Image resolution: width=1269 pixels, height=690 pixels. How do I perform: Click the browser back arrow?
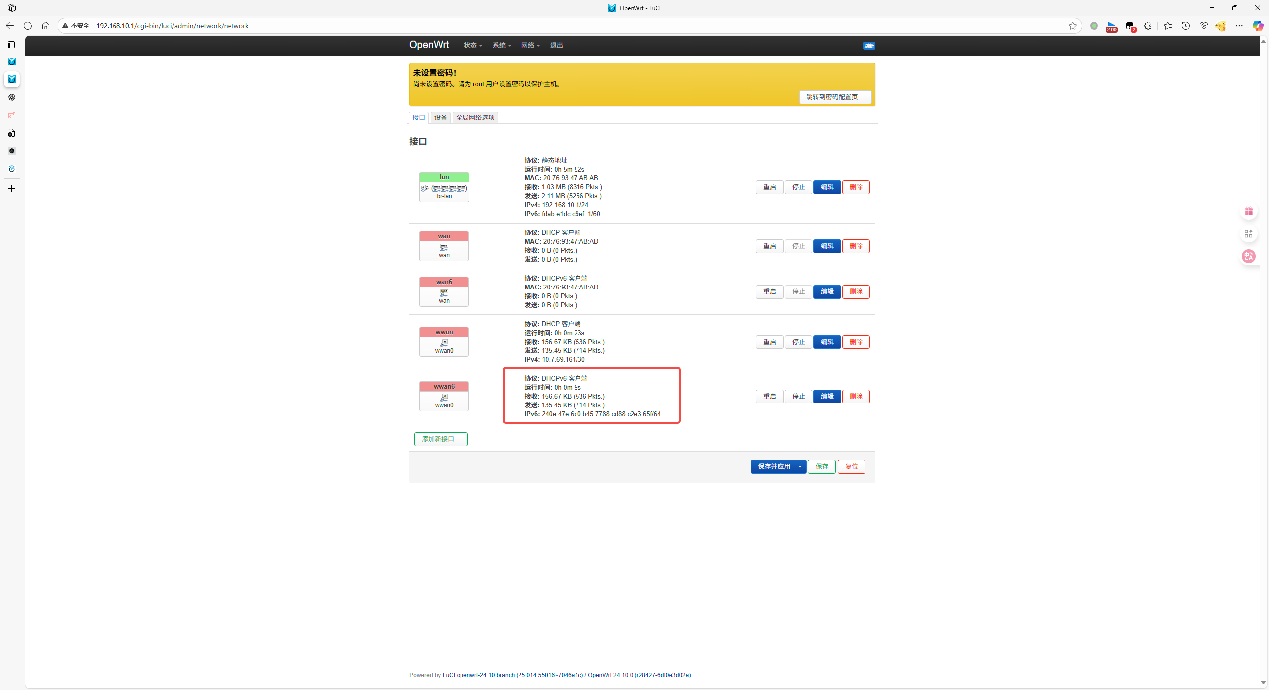tap(10, 26)
